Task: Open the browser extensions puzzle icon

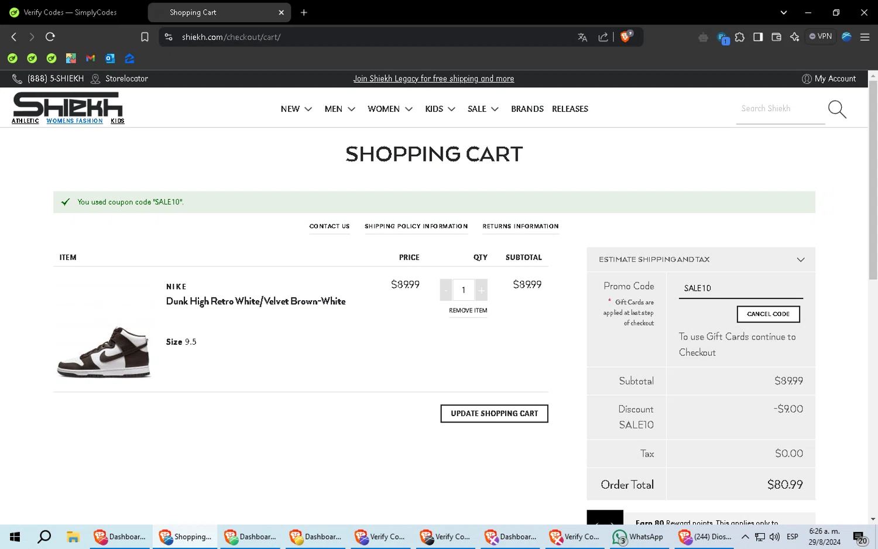Action: (x=740, y=37)
